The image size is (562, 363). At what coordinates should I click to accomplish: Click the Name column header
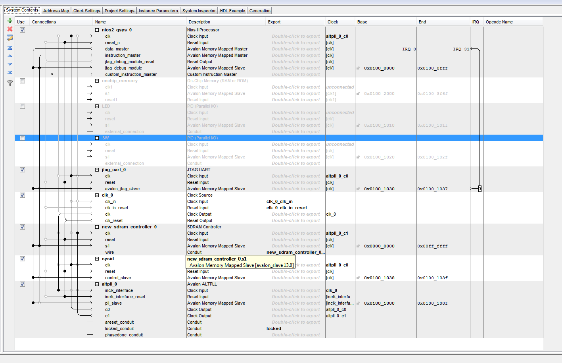[140, 22]
